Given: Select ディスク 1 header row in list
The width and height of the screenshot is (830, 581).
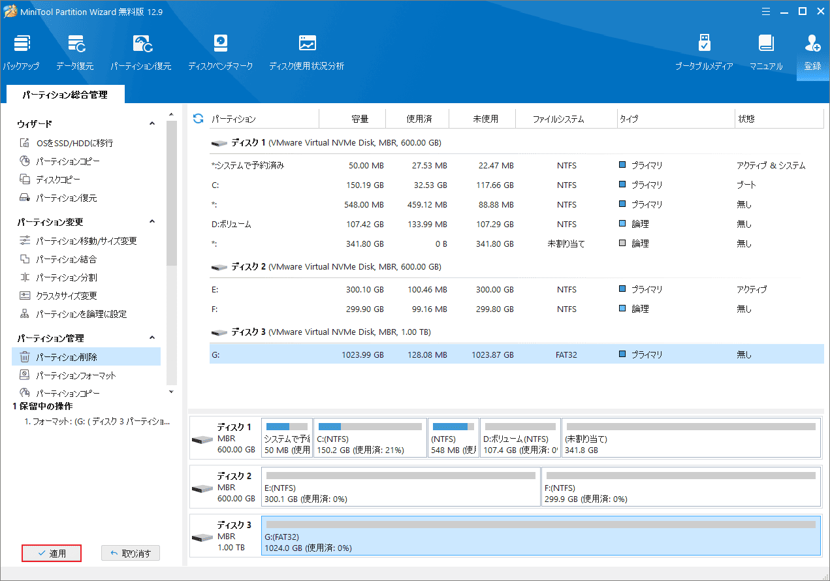Looking at the screenshot, I should click(517, 142).
